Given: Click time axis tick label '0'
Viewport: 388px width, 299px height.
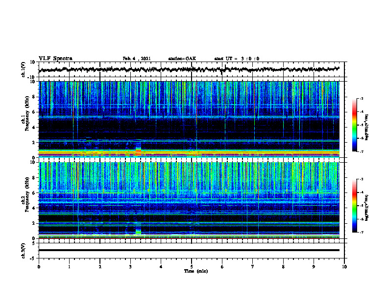Looking at the screenshot, I should coord(39,267).
